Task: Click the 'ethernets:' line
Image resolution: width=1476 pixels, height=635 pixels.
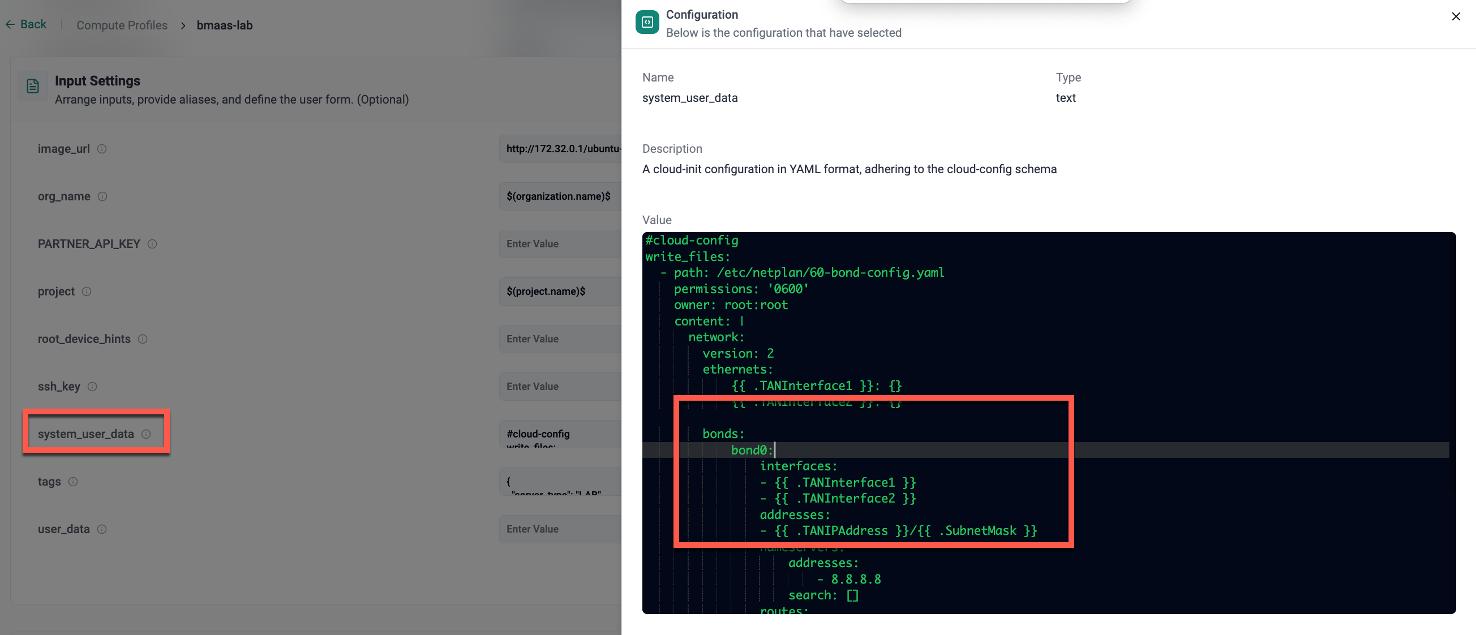Action: pos(738,370)
